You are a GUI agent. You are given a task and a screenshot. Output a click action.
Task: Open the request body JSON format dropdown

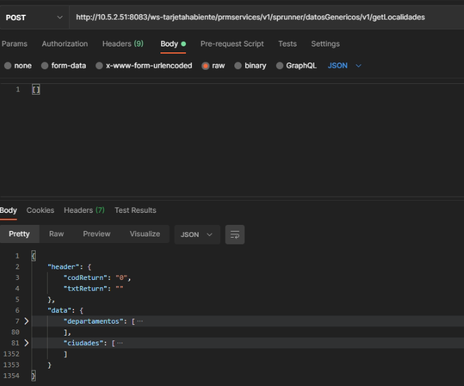click(x=344, y=66)
